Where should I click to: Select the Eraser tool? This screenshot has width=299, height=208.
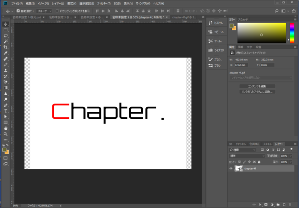(6, 82)
